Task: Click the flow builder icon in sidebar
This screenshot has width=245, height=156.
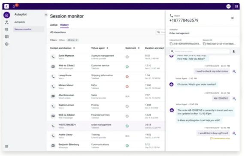Action: [7, 22]
